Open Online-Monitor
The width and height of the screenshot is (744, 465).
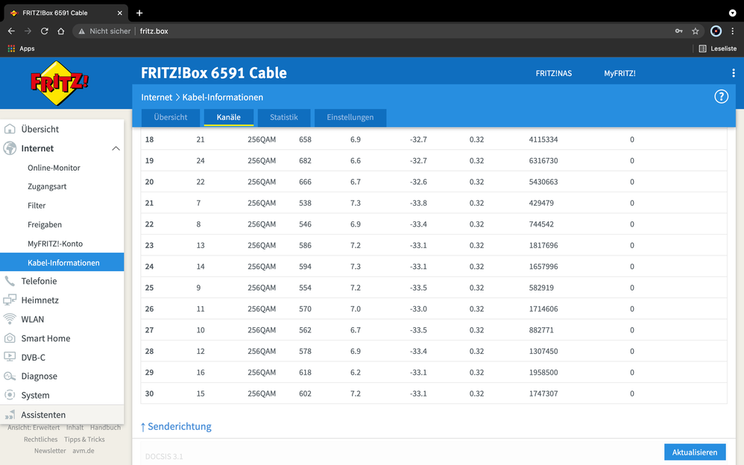(x=54, y=168)
